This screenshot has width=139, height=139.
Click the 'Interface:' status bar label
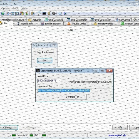click(x=23, y=135)
